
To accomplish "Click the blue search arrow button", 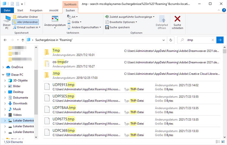I will (x=220, y=40).
